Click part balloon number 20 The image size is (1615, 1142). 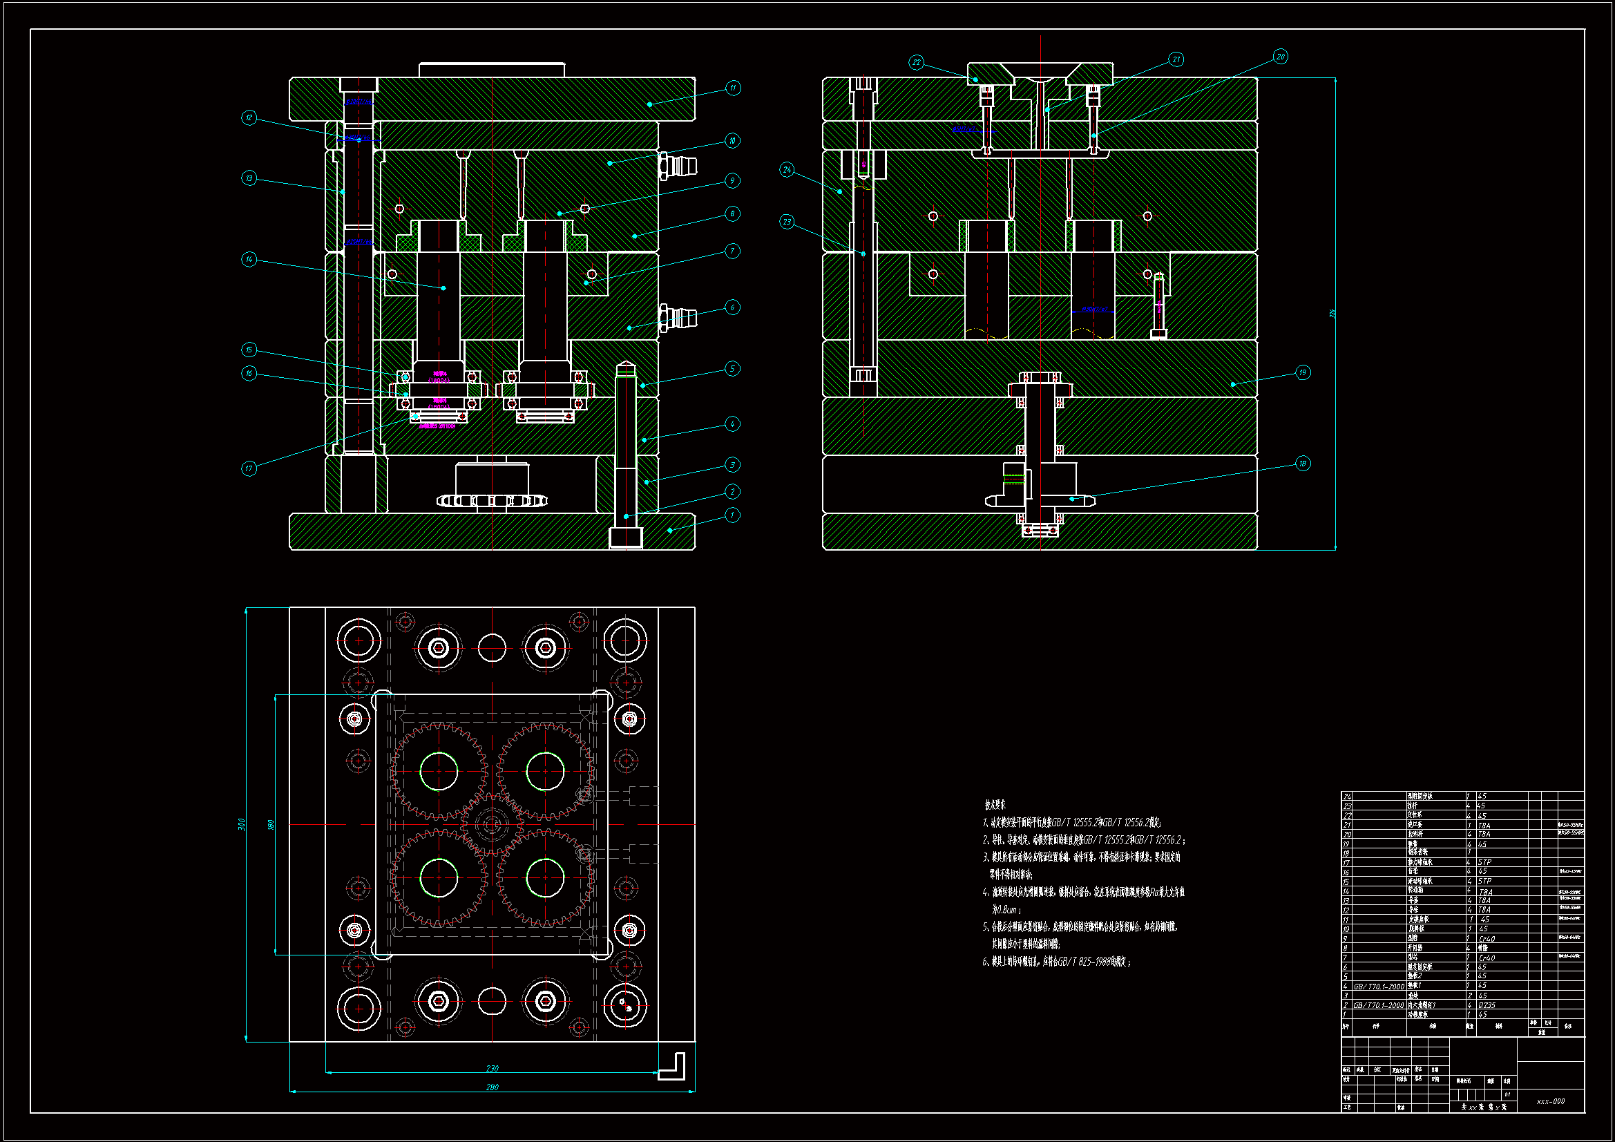[x=1280, y=57]
